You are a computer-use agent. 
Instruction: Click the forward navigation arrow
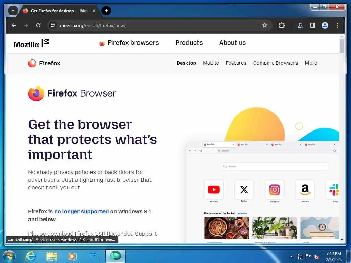click(26, 25)
